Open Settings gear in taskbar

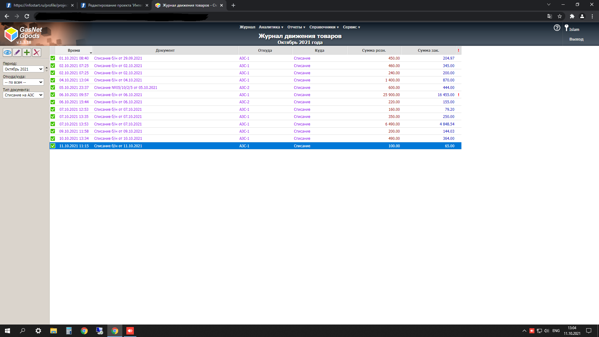click(x=38, y=331)
